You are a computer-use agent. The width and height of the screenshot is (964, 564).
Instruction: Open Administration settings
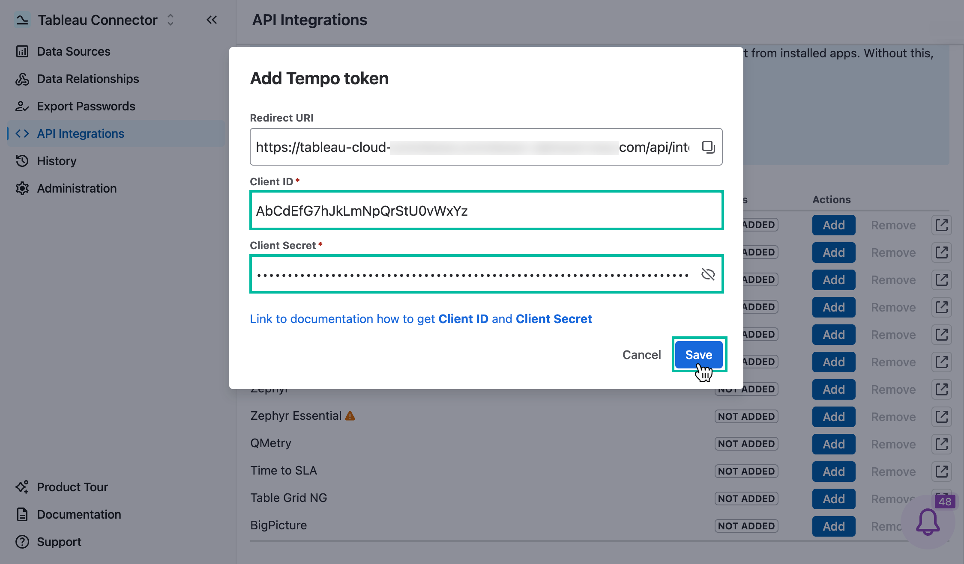pyautogui.click(x=116, y=188)
